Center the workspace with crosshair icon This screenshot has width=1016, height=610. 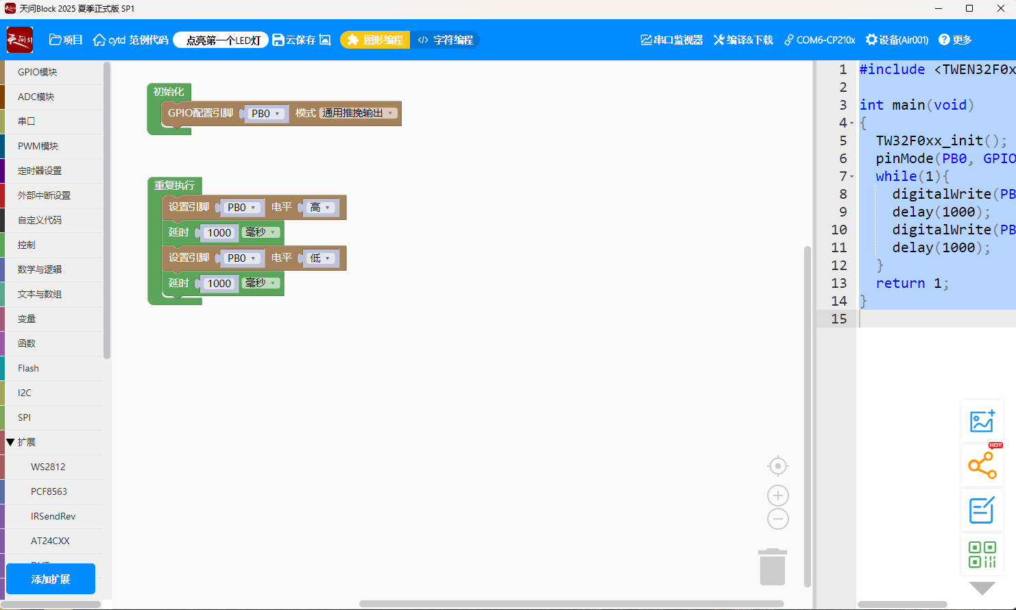(x=777, y=466)
